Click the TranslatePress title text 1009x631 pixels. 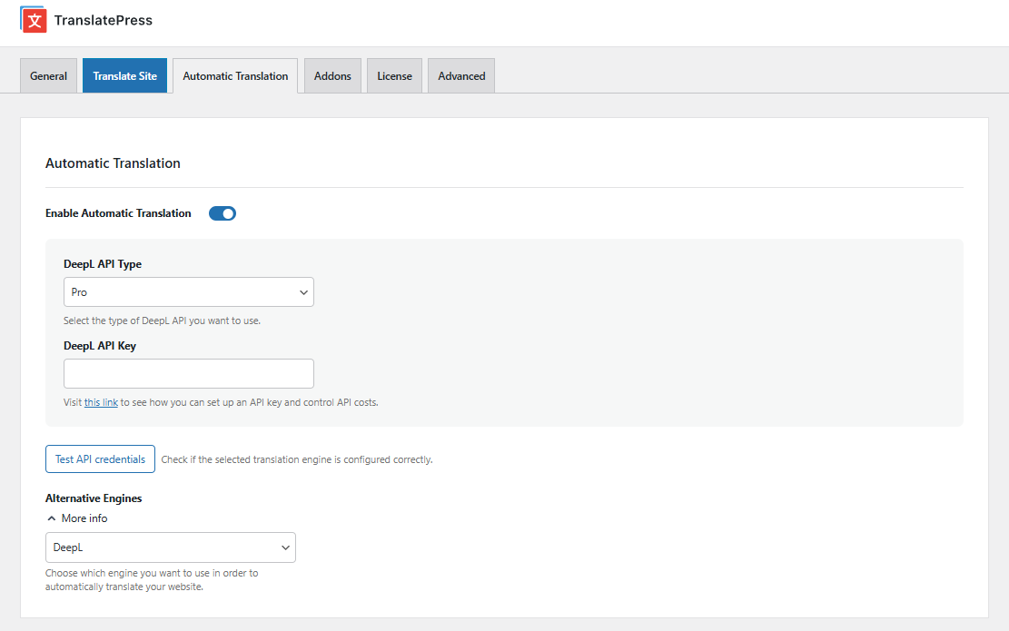click(103, 21)
